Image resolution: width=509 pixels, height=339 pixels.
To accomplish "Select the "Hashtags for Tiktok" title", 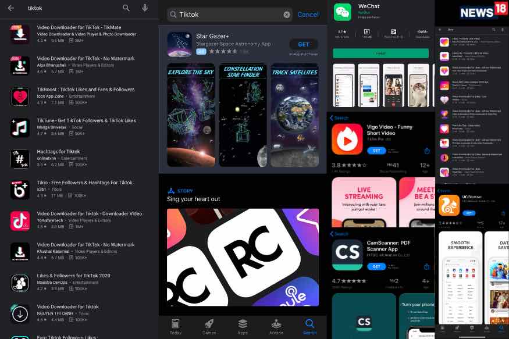I will (58, 152).
